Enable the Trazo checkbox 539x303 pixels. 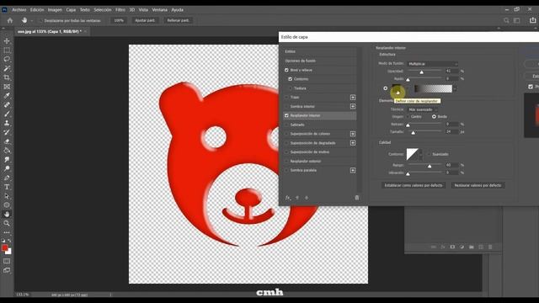(286, 98)
